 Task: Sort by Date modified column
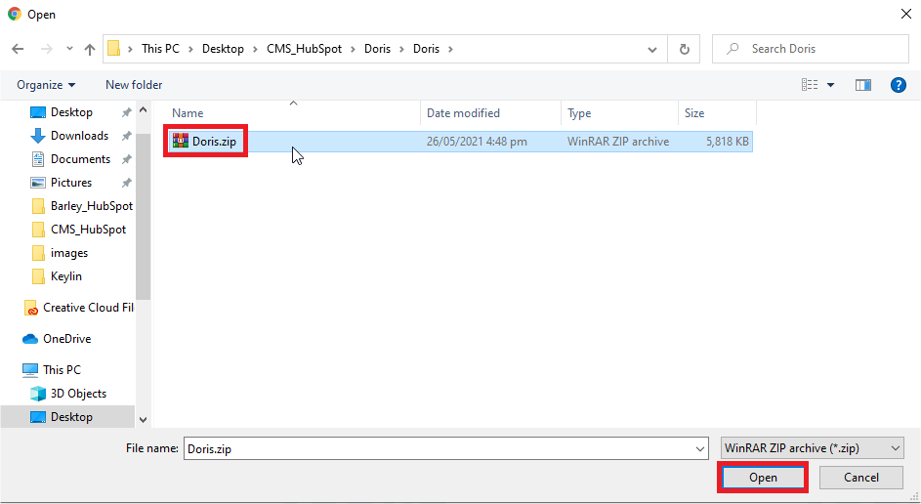point(463,113)
